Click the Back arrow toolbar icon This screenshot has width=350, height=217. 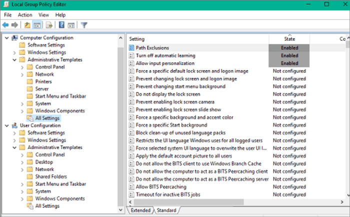[5, 24]
